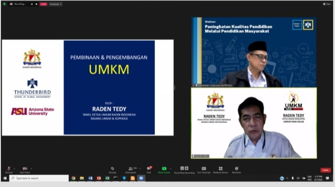Screen dimensions: 335x187
Task: Open the Facebook live stream dropdown
Action: point(55,4)
